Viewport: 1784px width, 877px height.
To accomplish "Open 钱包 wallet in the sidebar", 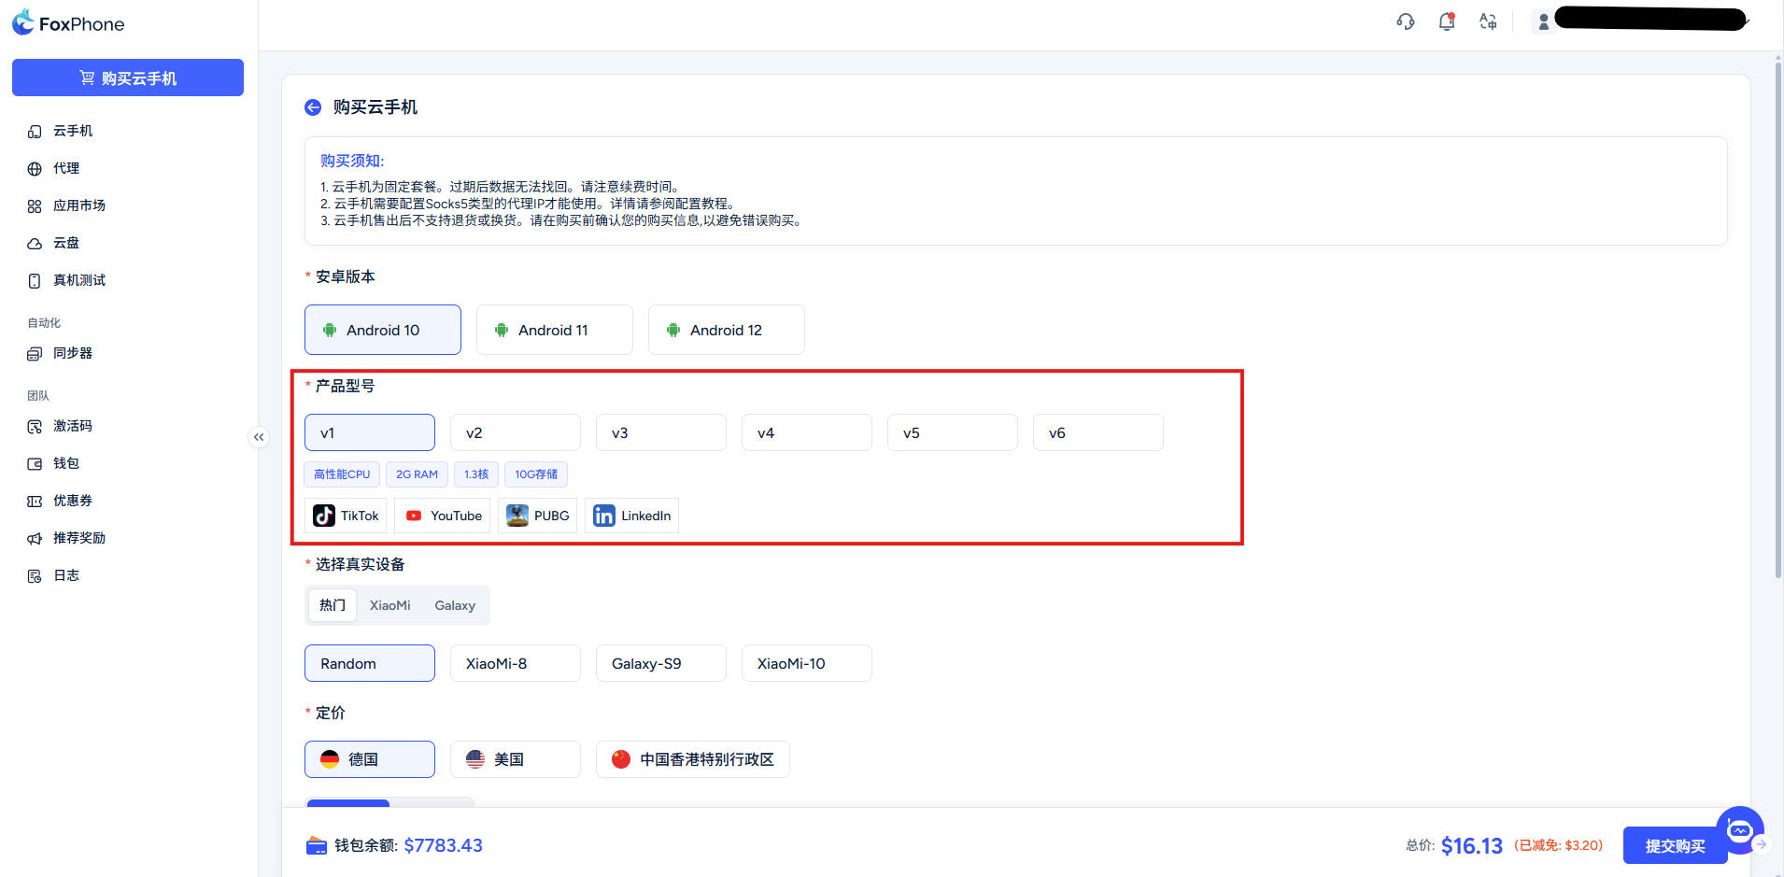I will point(65,463).
